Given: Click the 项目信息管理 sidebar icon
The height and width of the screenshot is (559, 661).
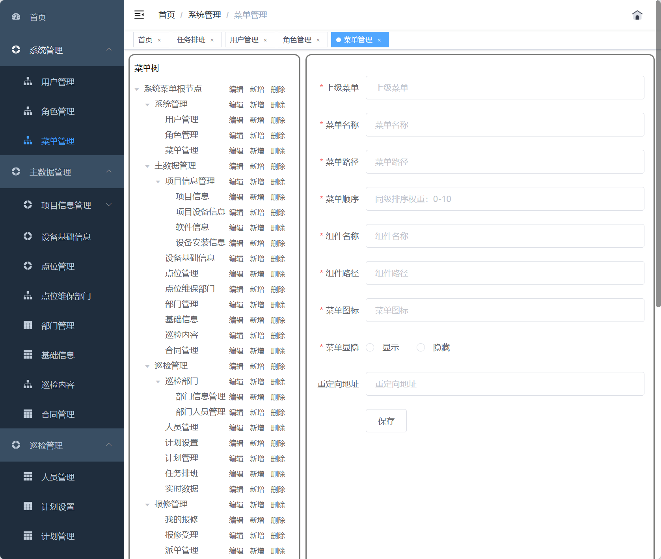Looking at the screenshot, I should coord(28,205).
